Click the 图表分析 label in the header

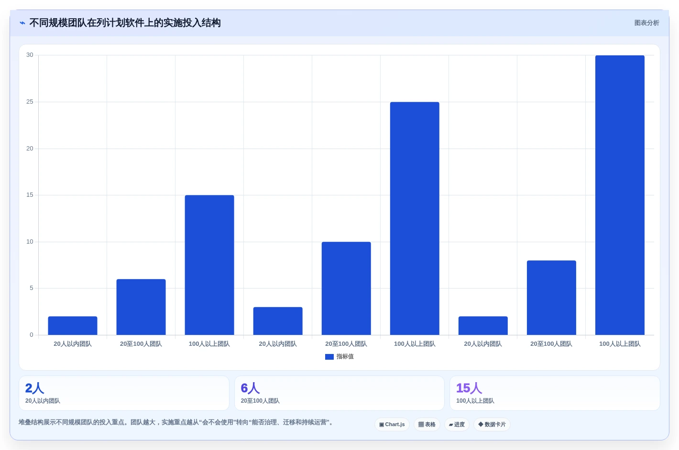tap(646, 23)
